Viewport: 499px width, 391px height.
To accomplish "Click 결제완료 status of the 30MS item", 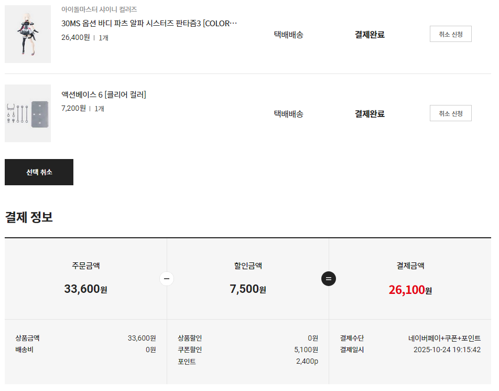I will click(370, 35).
